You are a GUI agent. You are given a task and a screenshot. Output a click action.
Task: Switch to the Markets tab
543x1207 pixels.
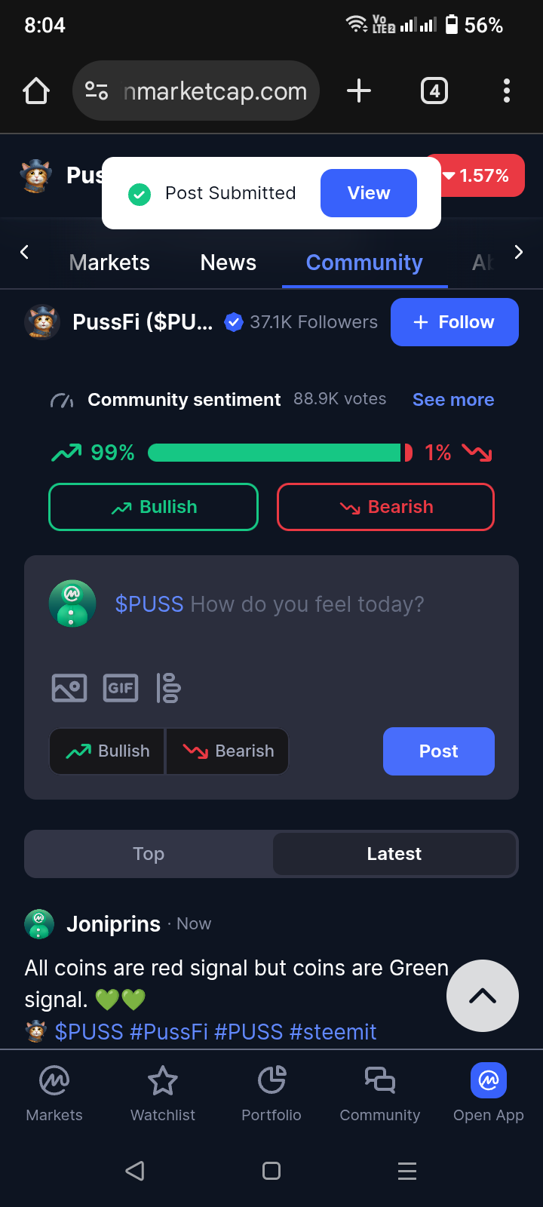[109, 263]
